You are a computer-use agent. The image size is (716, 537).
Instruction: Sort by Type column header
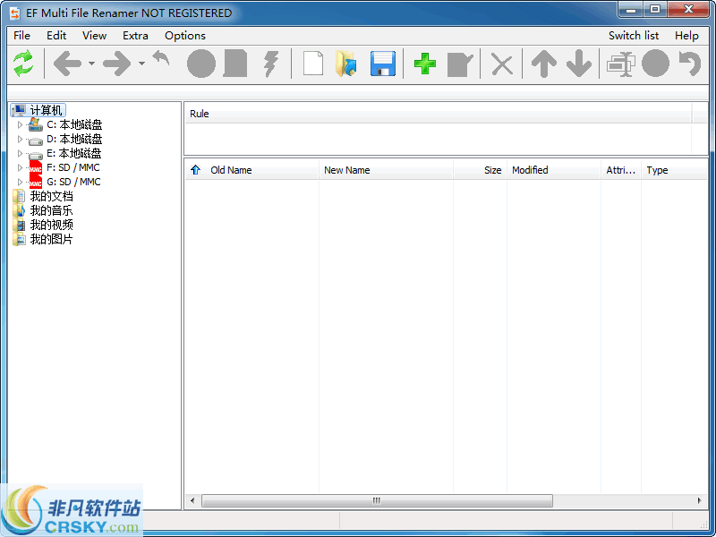tap(675, 170)
